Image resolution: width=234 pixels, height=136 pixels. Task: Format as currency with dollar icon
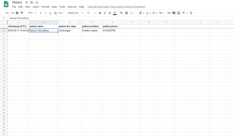coord(41,13)
